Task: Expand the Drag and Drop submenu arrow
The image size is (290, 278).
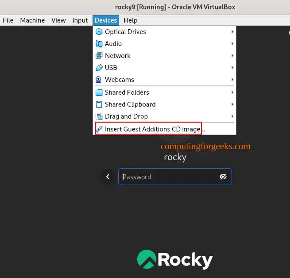Action: click(232, 116)
